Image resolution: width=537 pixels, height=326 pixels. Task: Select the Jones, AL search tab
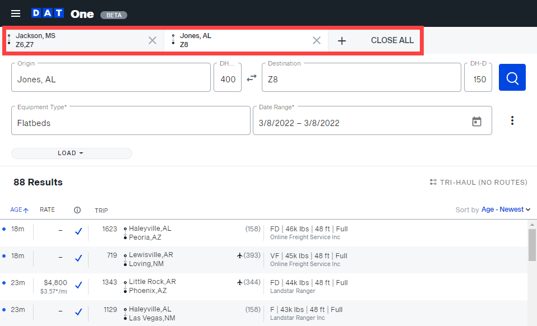pos(241,40)
